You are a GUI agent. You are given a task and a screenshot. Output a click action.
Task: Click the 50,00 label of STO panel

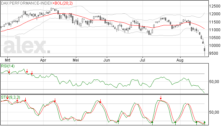click(x=214, y=112)
